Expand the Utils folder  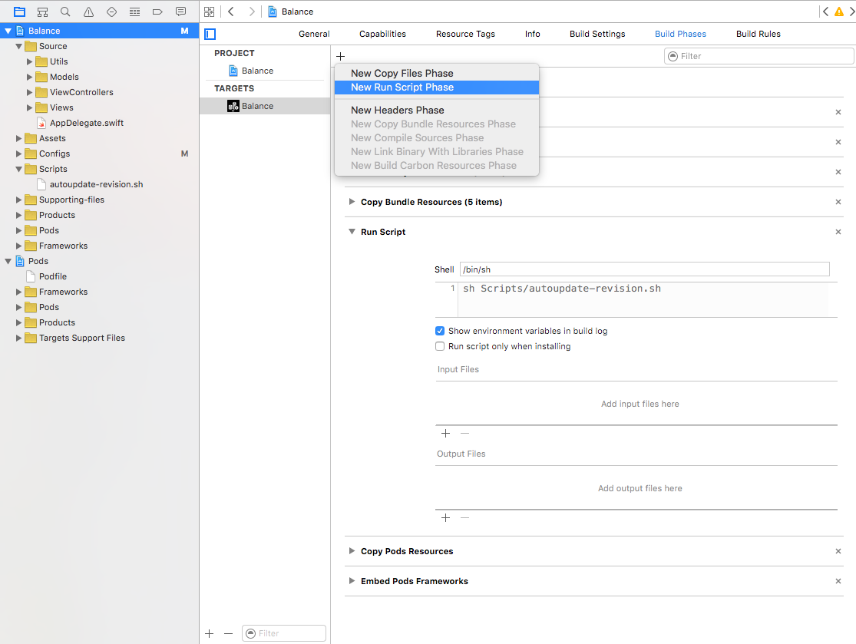pyautogui.click(x=29, y=61)
